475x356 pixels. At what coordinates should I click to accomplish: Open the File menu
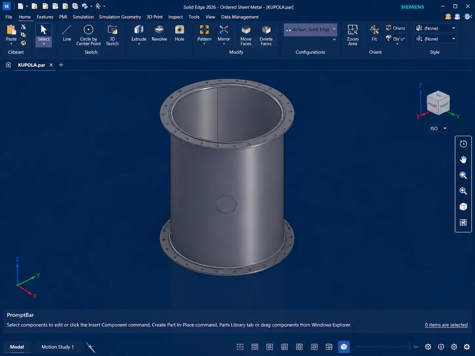(9, 17)
